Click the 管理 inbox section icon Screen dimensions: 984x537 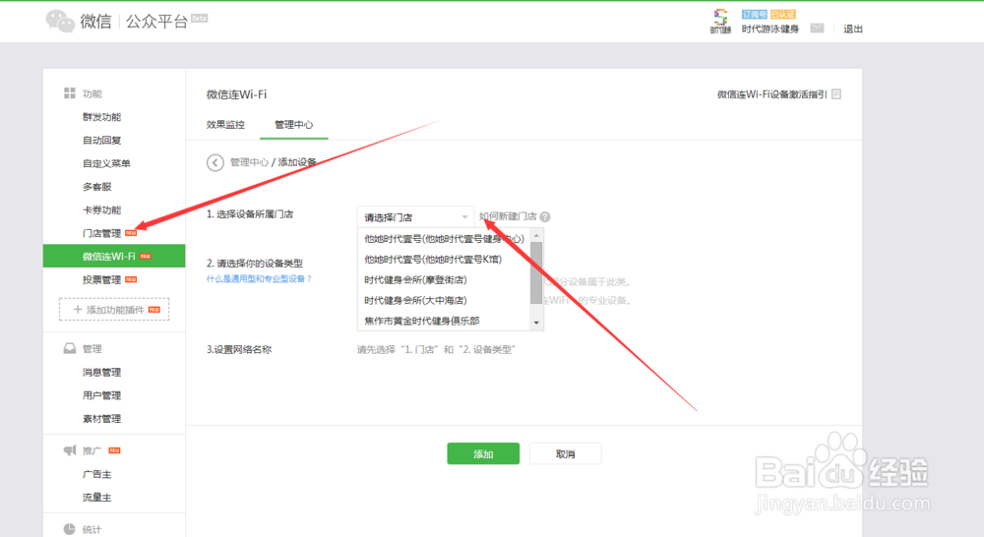click(70, 348)
